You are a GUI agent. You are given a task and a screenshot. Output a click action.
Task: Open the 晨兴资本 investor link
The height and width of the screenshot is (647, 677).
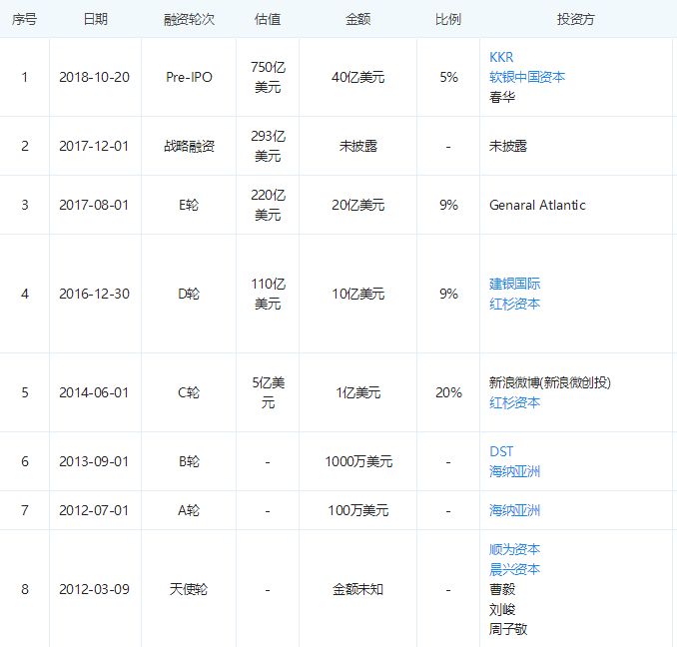(x=514, y=569)
